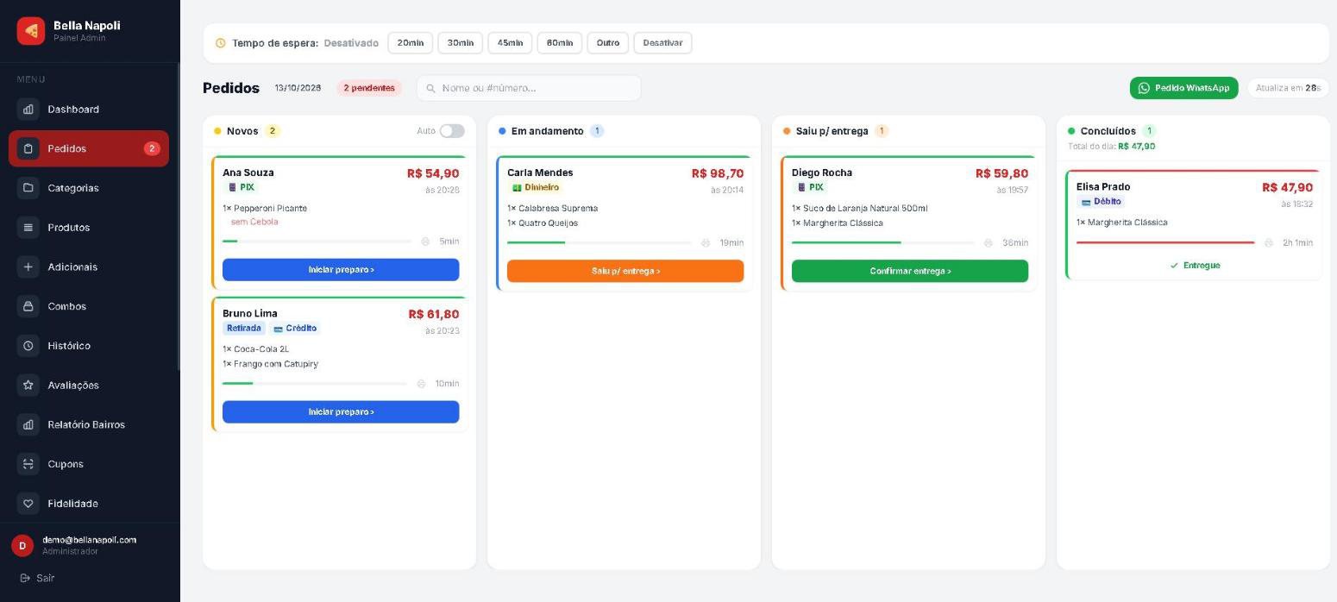Viewport: 1337px width, 602px height.
Task: Click 'Total do dia: R$ 47,90' text
Action: point(1111,147)
